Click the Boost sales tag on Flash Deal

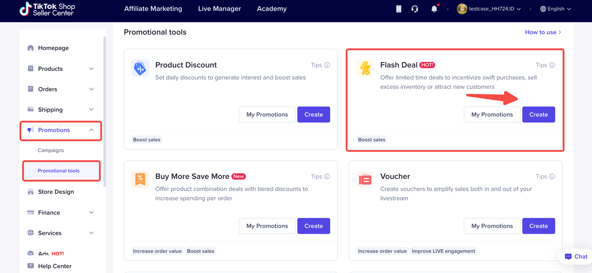(371, 140)
